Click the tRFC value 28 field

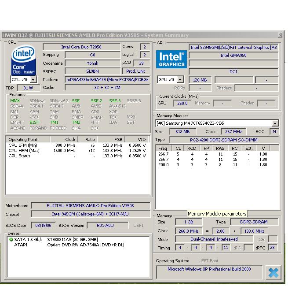(272, 248)
